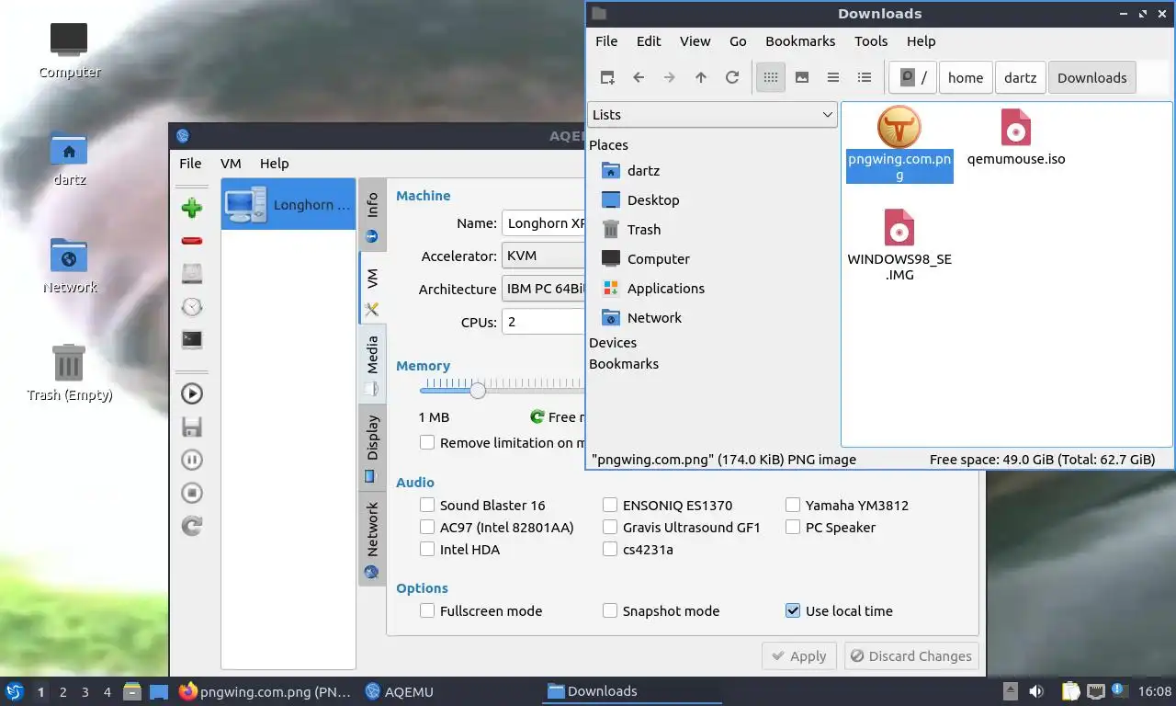Enable ENSONIQ ES1370 audio card
This screenshot has width=1176, height=706.
[610, 505]
